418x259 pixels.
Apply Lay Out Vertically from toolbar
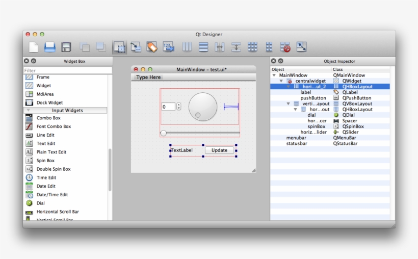click(203, 47)
